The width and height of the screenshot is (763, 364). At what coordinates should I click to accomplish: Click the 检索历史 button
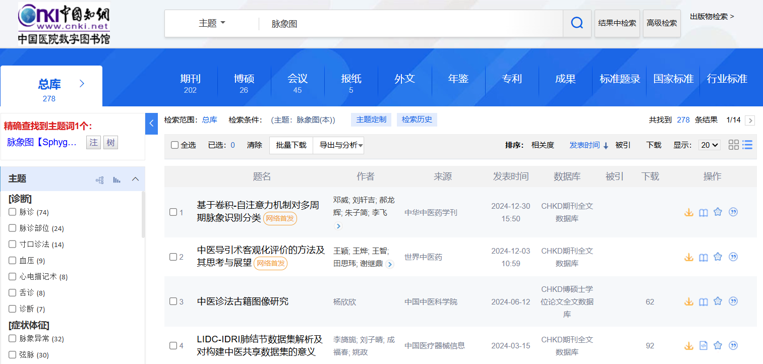click(417, 119)
